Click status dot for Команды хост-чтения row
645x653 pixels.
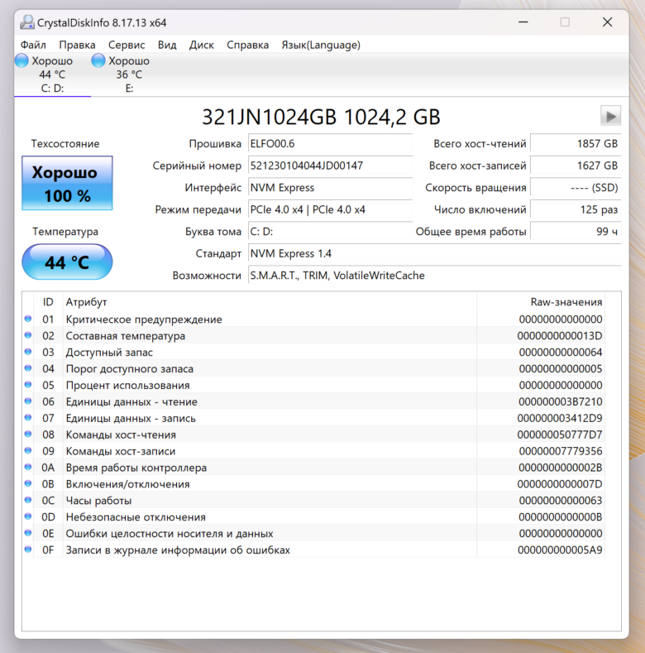click(28, 434)
